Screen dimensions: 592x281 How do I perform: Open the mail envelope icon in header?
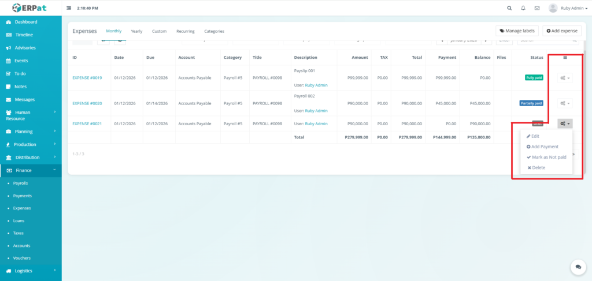point(537,8)
